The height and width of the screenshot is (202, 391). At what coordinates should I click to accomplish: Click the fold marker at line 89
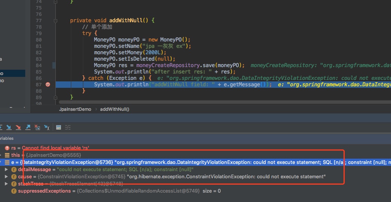pos(55,97)
